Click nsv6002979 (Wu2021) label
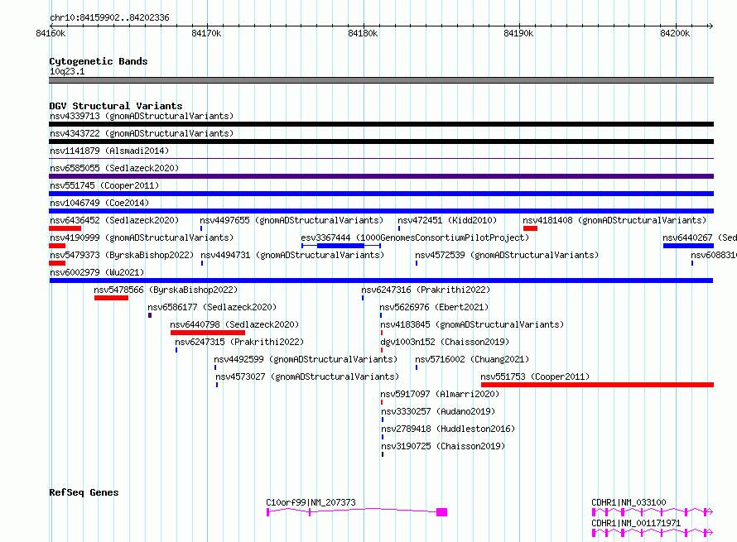737x542 pixels. (x=97, y=272)
